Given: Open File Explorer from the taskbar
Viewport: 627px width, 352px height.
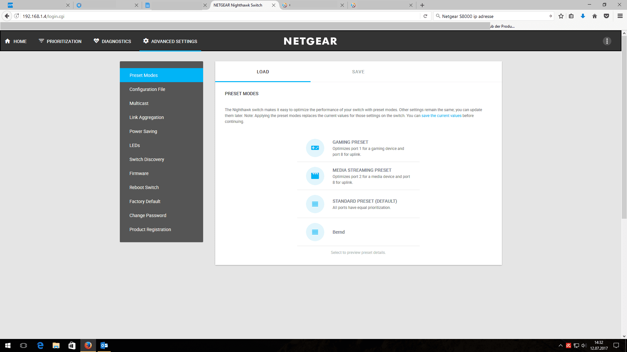Looking at the screenshot, I should (56, 345).
